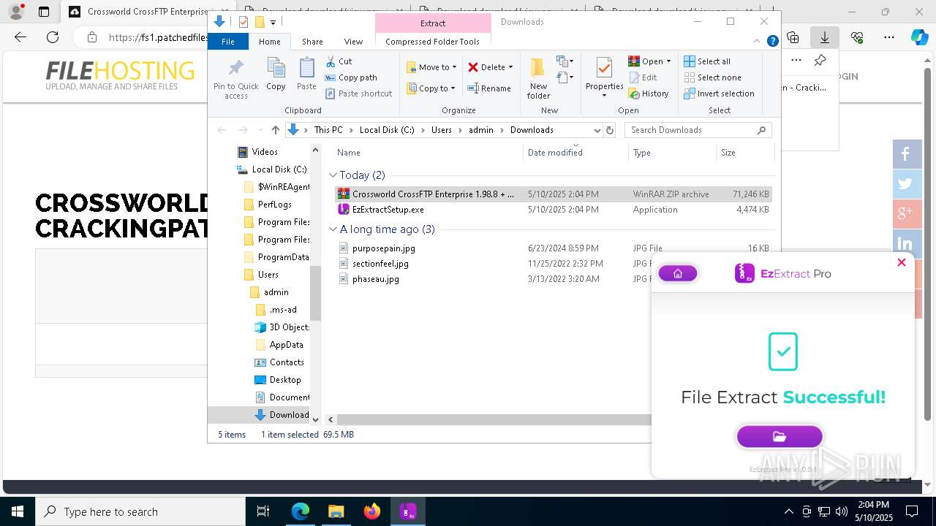936x526 pixels.
Task: Click Edit in Open group
Action: (x=643, y=77)
